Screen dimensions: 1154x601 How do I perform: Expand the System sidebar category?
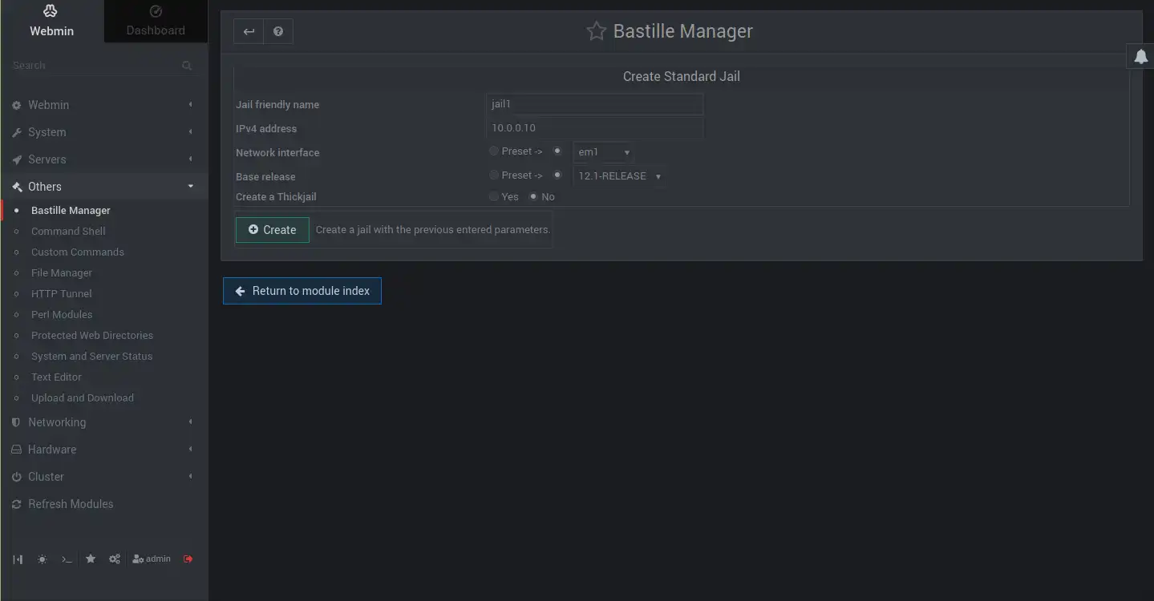coord(104,132)
